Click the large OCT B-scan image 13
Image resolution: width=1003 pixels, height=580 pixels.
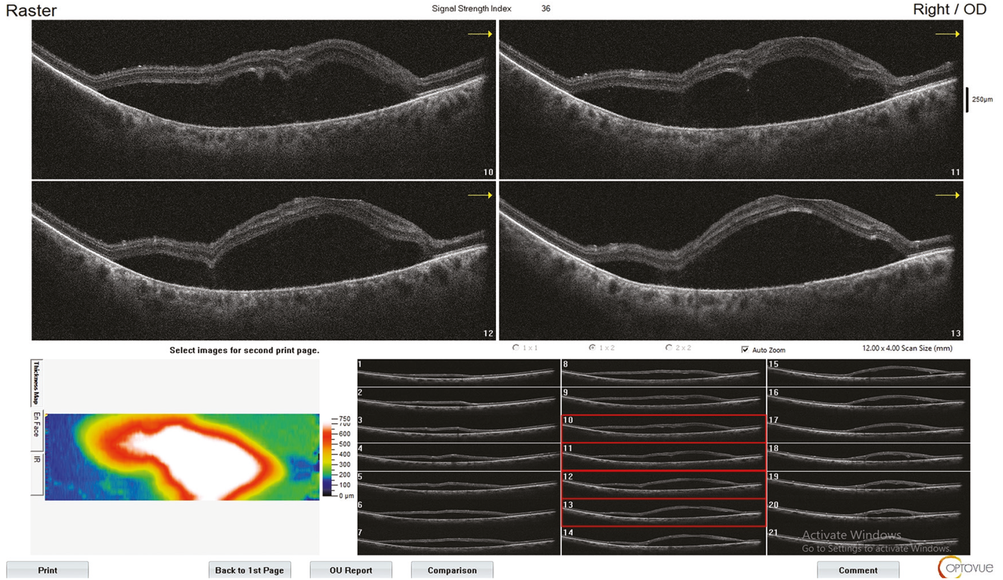pyautogui.click(x=731, y=261)
